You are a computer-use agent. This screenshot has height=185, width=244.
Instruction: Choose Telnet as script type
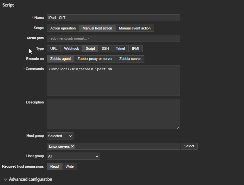click(x=120, y=48)
